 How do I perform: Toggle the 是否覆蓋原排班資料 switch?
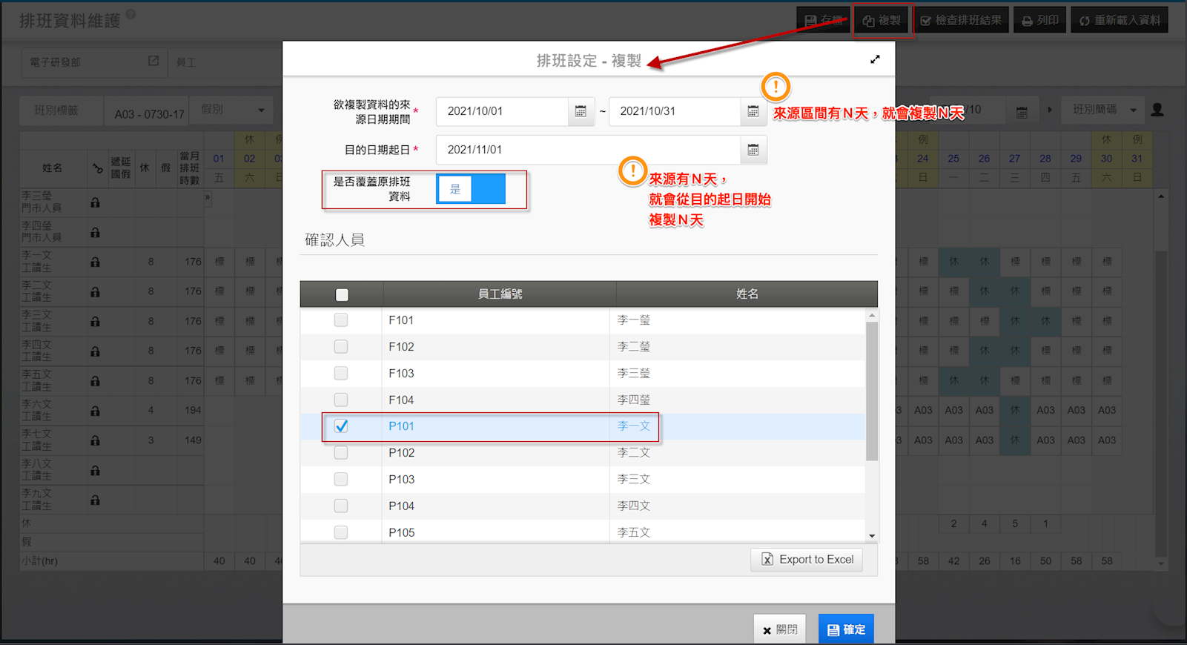pos(471,189)
